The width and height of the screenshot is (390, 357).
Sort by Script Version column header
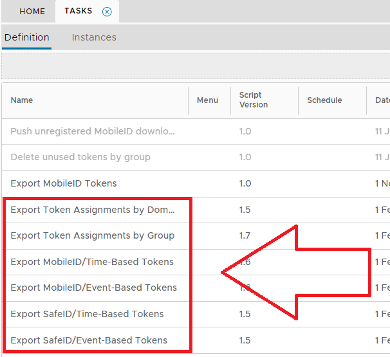[x=254, y=100]
